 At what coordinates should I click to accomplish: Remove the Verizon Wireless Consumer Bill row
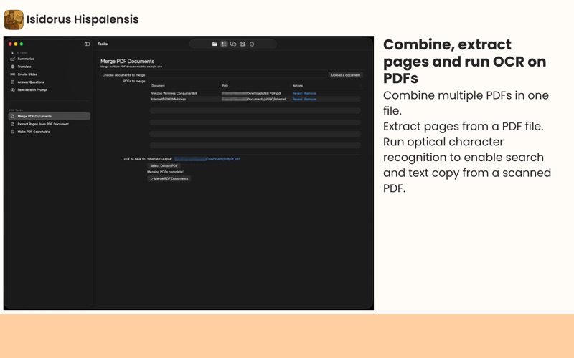click(310, 94)
